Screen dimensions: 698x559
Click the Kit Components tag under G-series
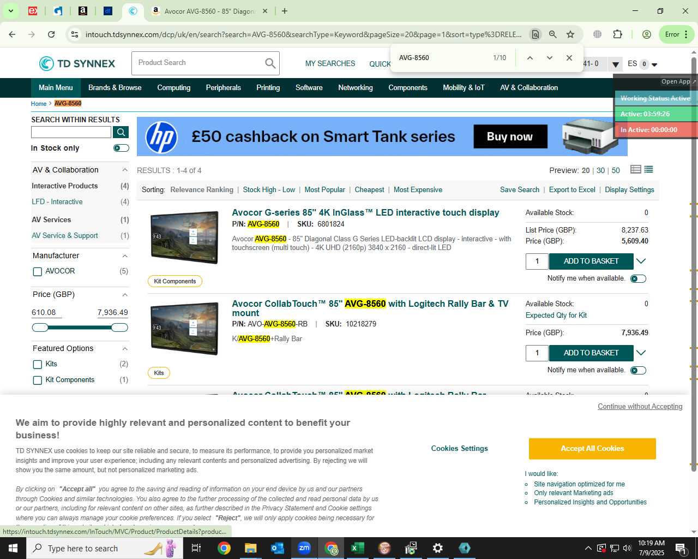point(175,281)
